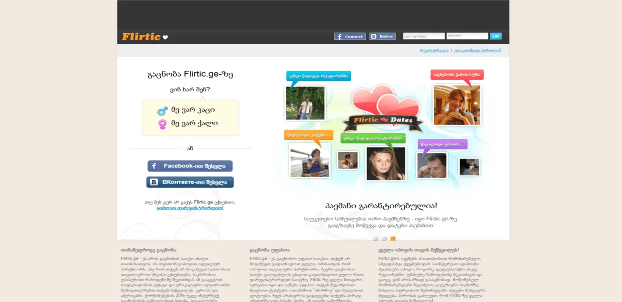Open the registration link under login buttons
Viewport: 622px width, 302px height.
tap(190, 208)
